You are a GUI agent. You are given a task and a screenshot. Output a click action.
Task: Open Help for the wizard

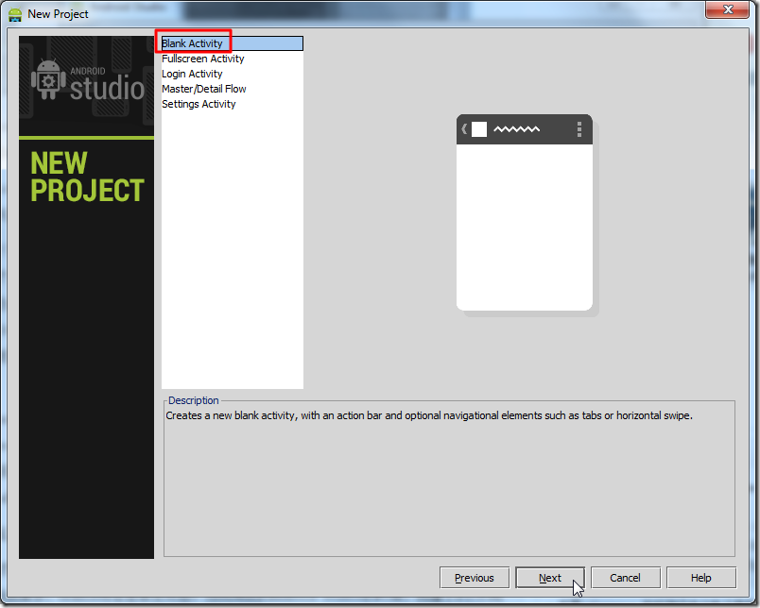[x=700, y=578]
